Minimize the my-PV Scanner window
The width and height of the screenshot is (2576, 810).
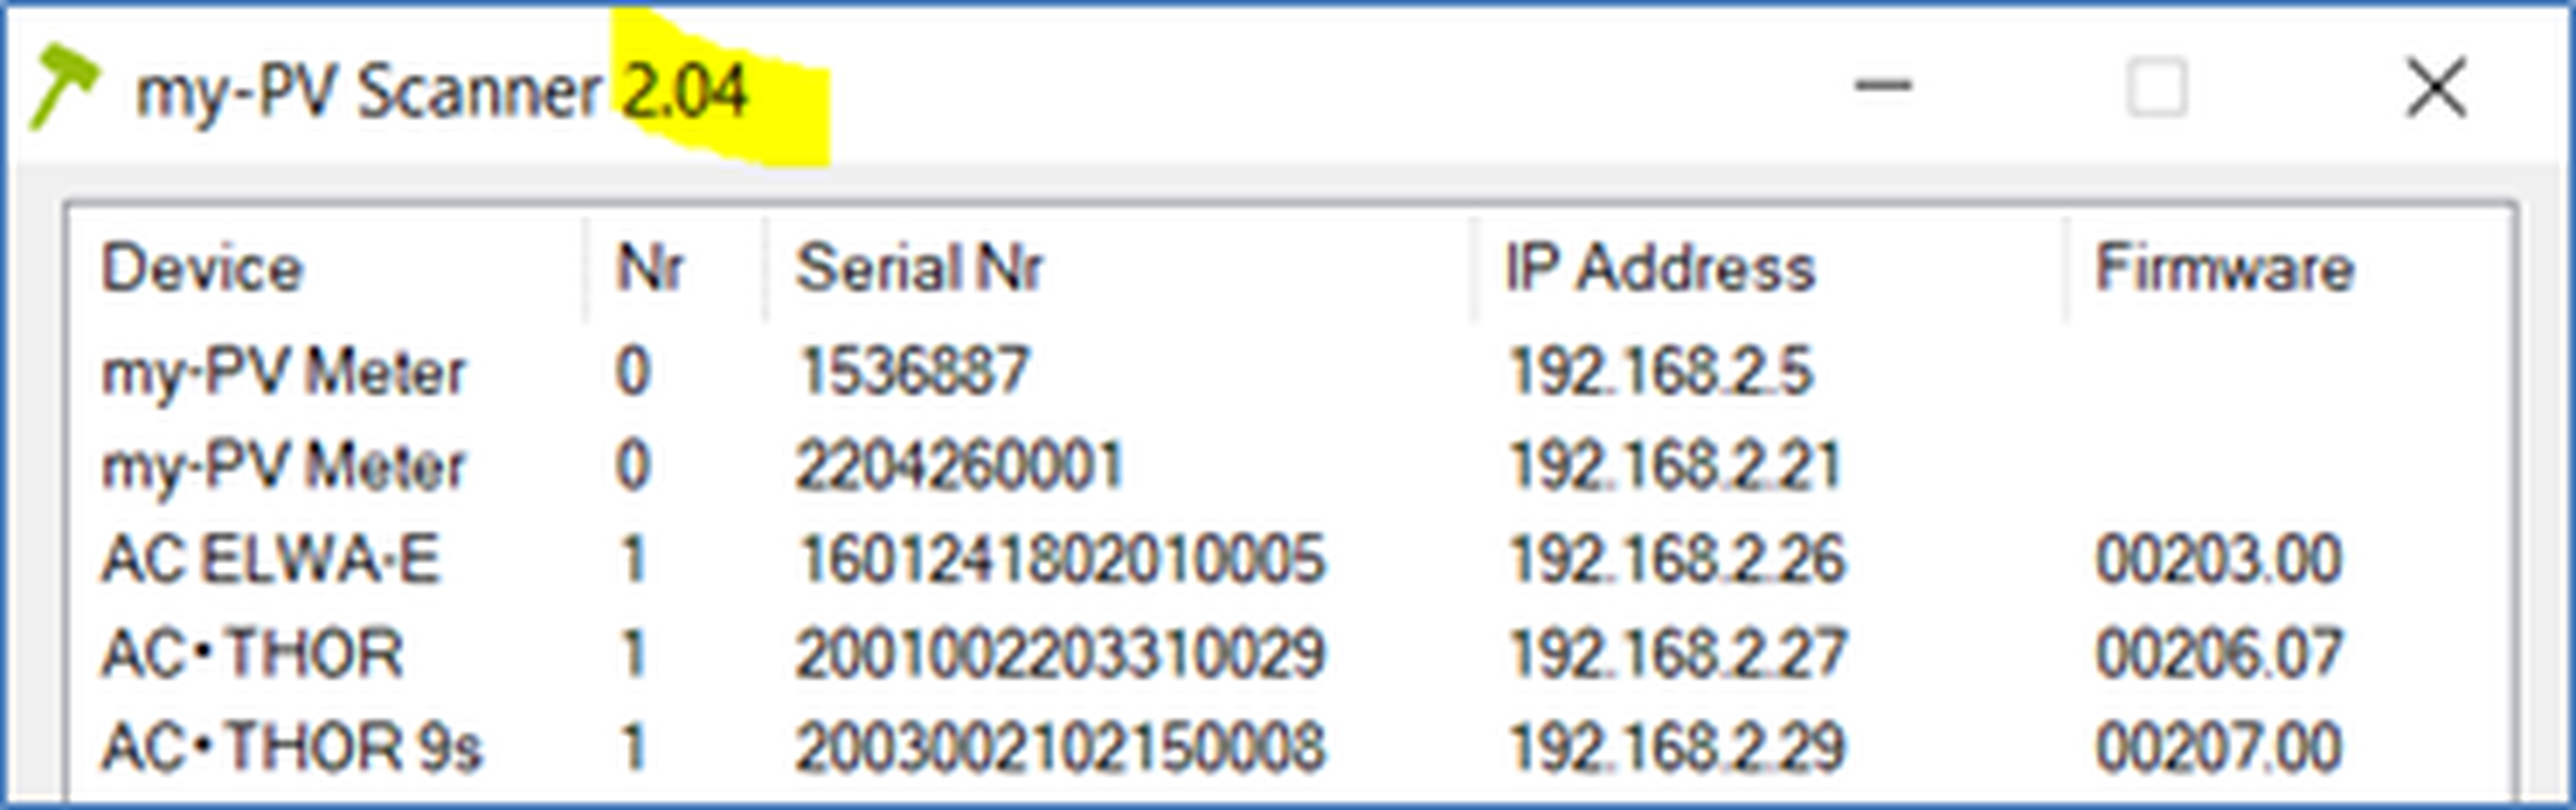click(x=1883, y=88)
